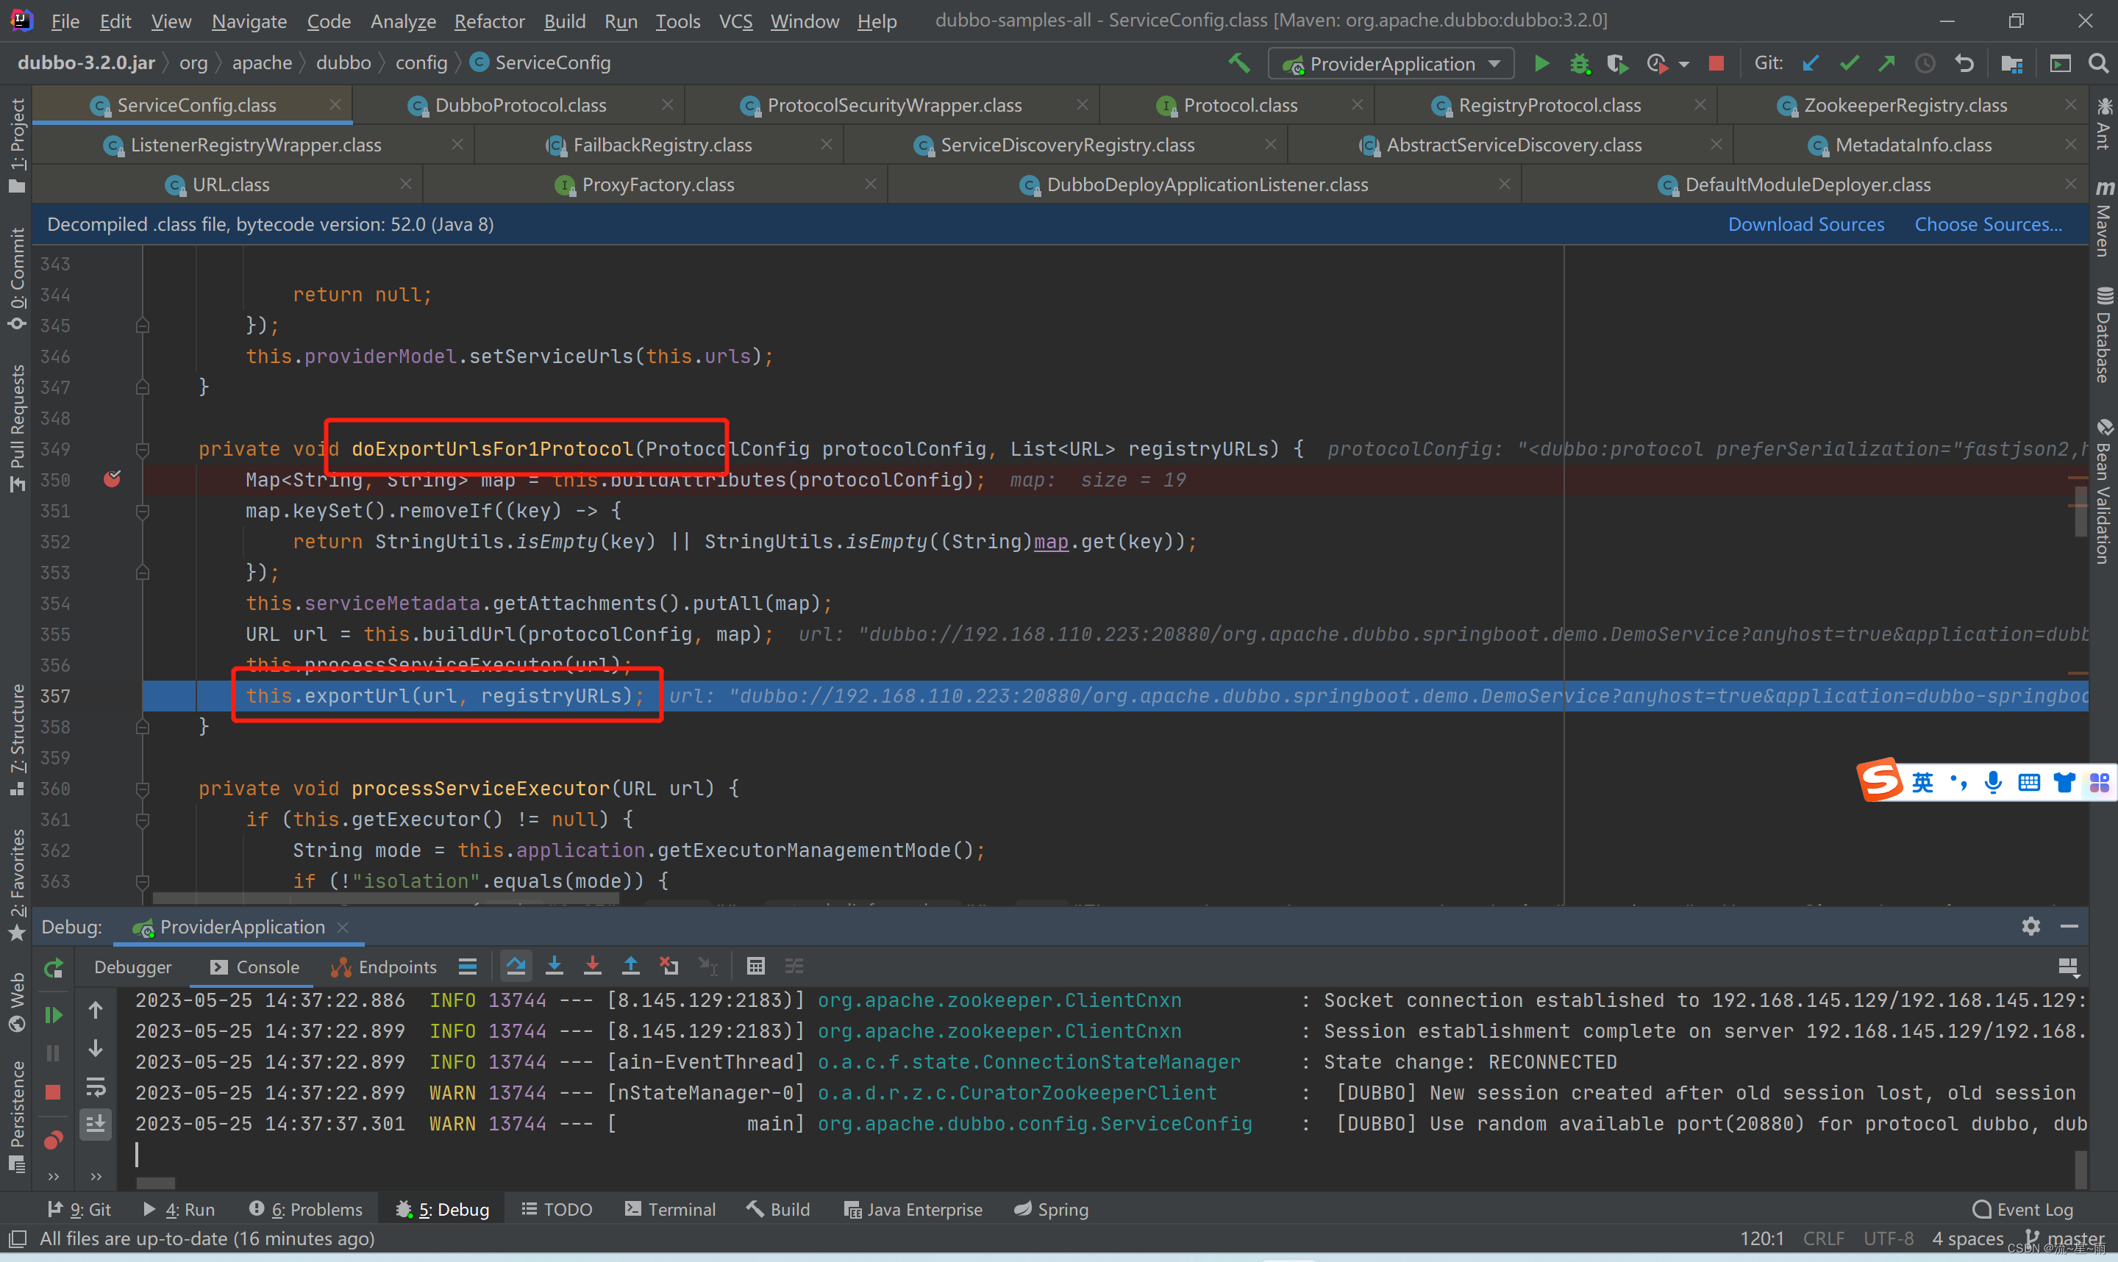Open Run Anything from the toolbar
2118x1262 pixels.
[2060, 63]
